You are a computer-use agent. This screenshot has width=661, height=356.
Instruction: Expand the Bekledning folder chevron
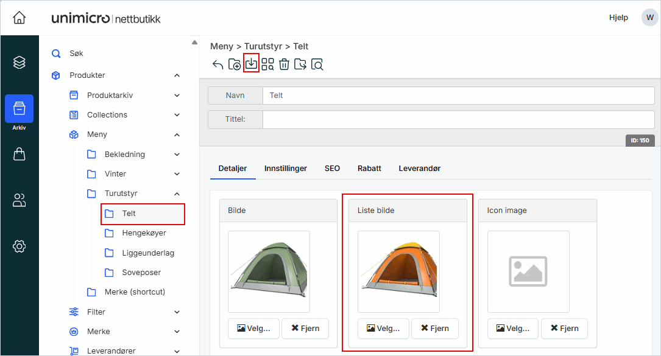click(177, 155)
